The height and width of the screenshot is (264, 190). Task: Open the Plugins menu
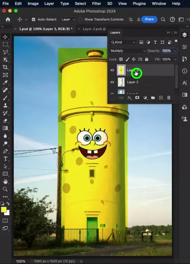pos(139,4)
